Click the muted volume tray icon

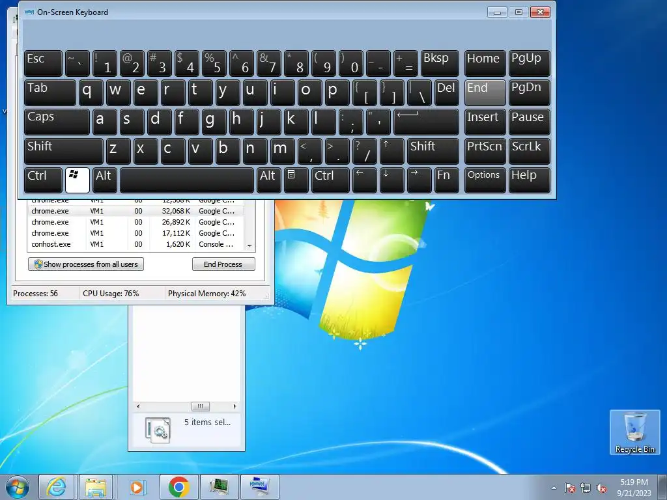click(601, 488)
